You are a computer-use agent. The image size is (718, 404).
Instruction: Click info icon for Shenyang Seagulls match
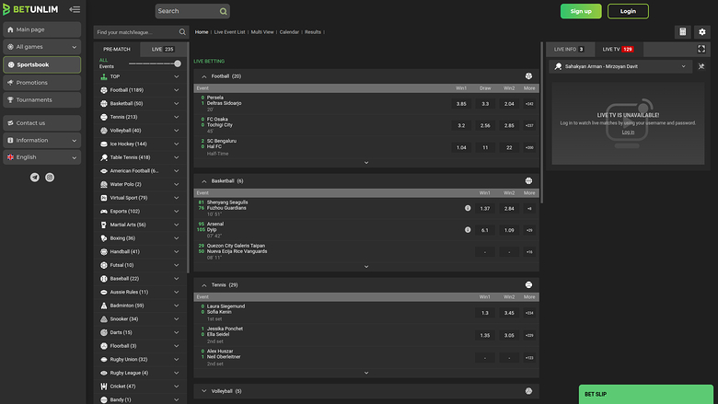468,208
